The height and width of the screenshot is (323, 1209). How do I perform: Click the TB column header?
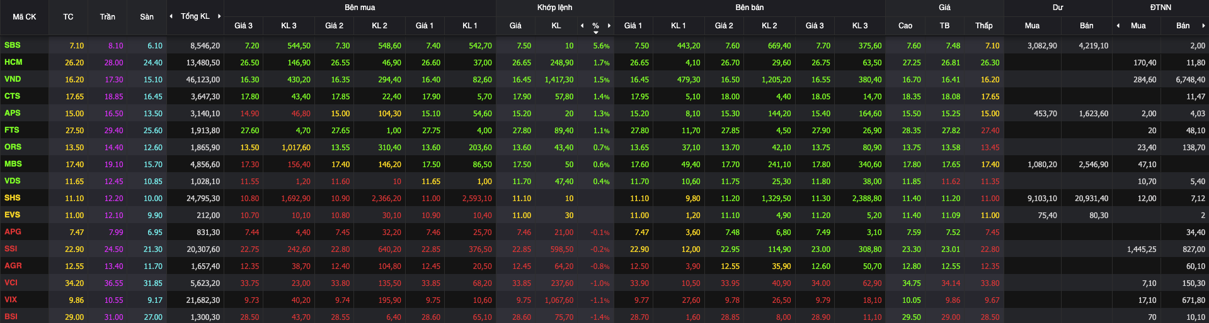click(x=944, y=26)
